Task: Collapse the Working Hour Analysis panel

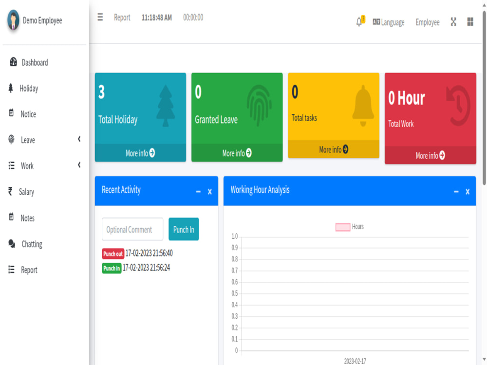Action: 456,192
